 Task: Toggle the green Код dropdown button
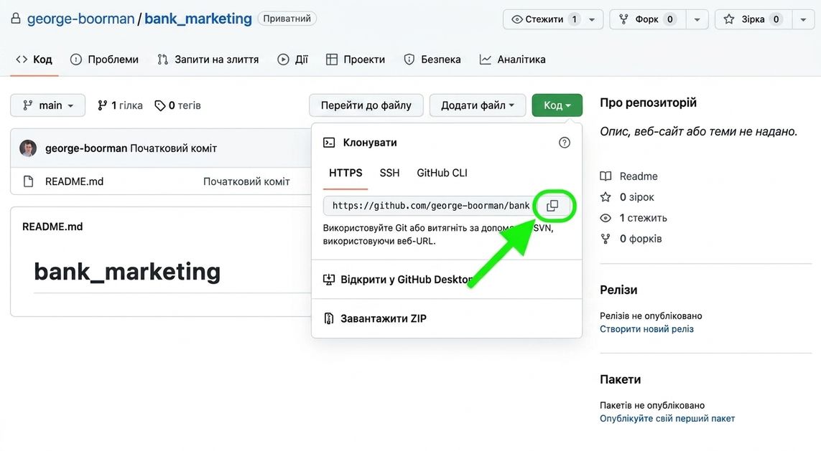click(557, 105)
